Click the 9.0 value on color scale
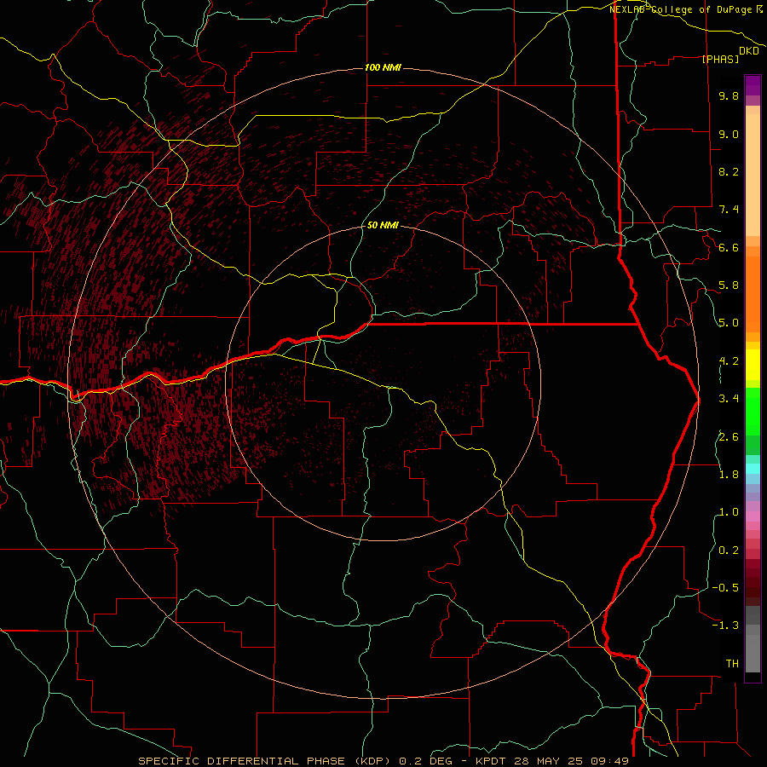767x767 pixels. (729, 134)
